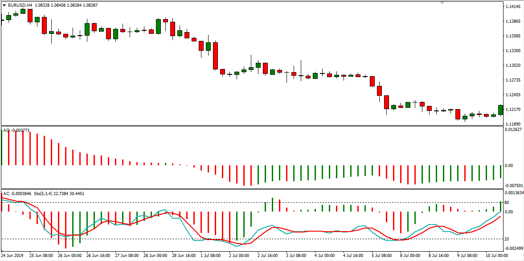
Task: Click the stochastic 20 level label
Action: [x=508, y=239]
